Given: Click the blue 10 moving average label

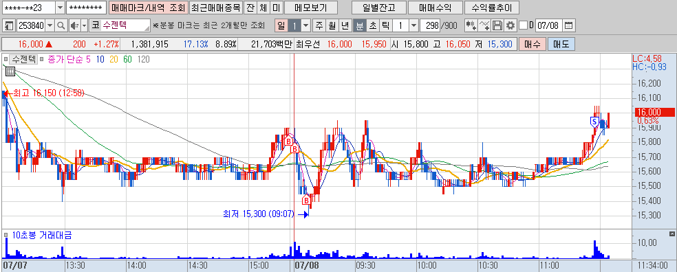Looking at the screenshot, I should (x=100, y=60).
